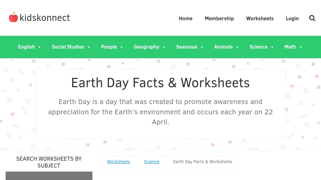Open the Membership page
This screenshot has width=321, height=180.
coord(219,18)
